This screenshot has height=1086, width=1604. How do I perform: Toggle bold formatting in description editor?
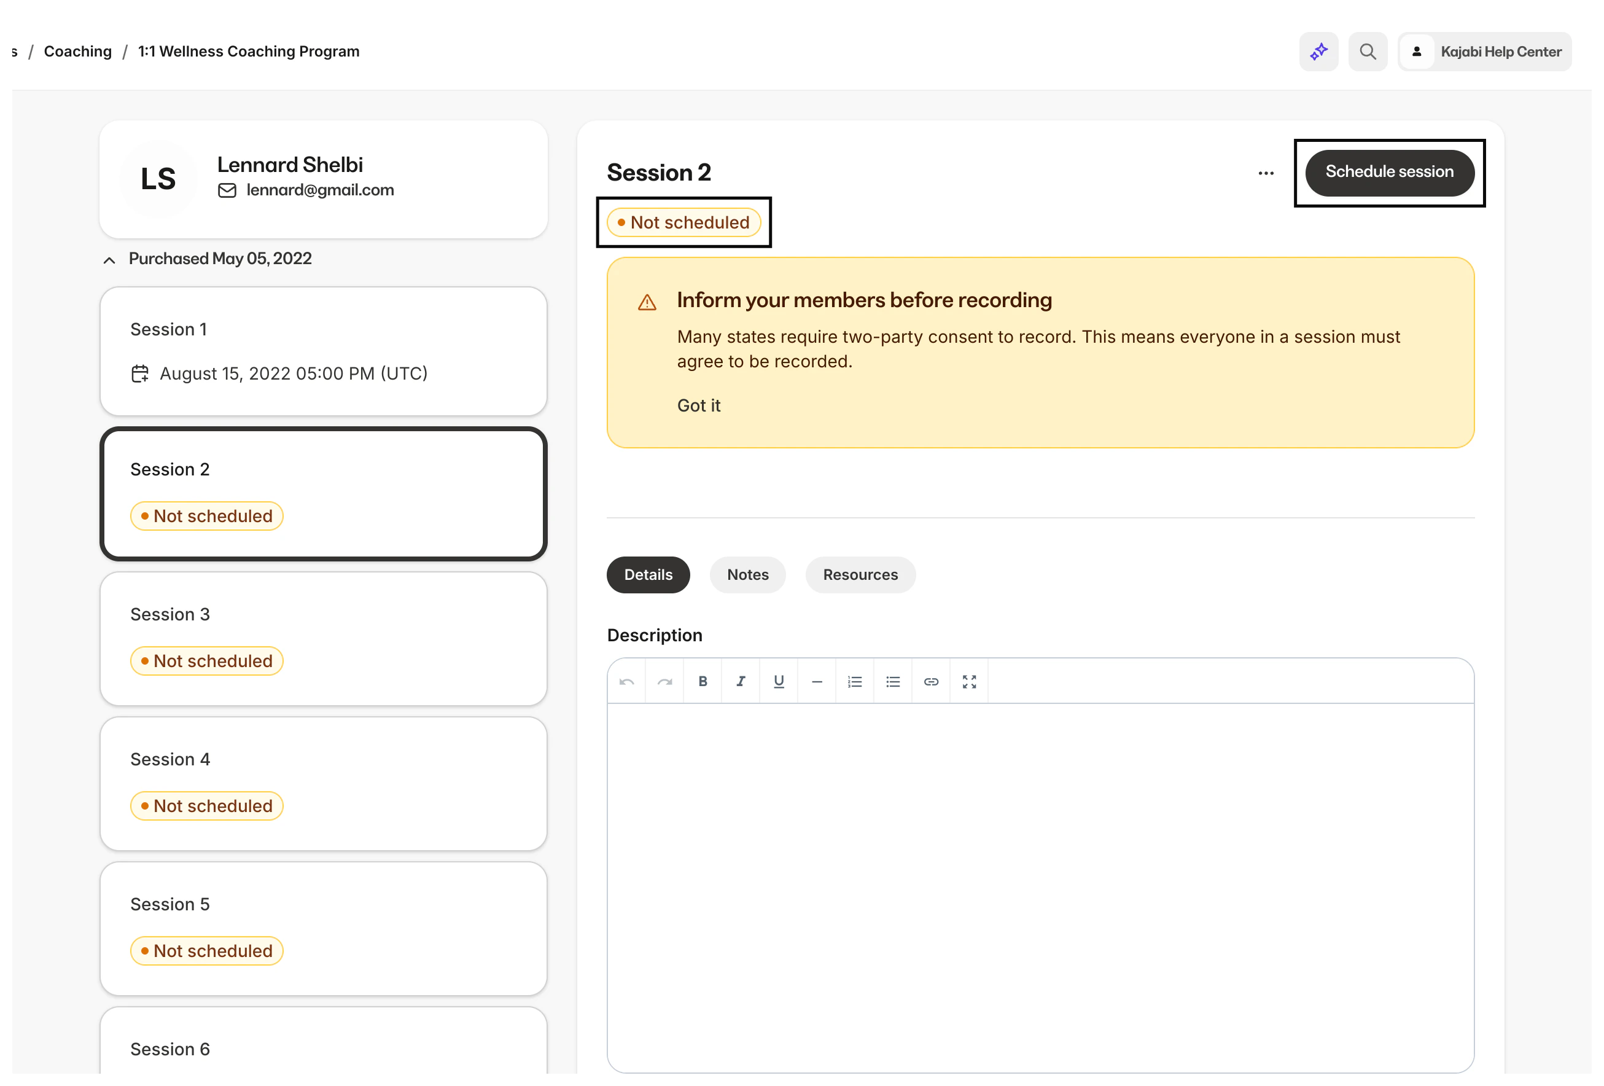point(703,681)
